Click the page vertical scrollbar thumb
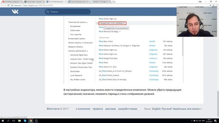Image resolution: width=219 pixels, height=123 pixels. (x=218, y=103)
